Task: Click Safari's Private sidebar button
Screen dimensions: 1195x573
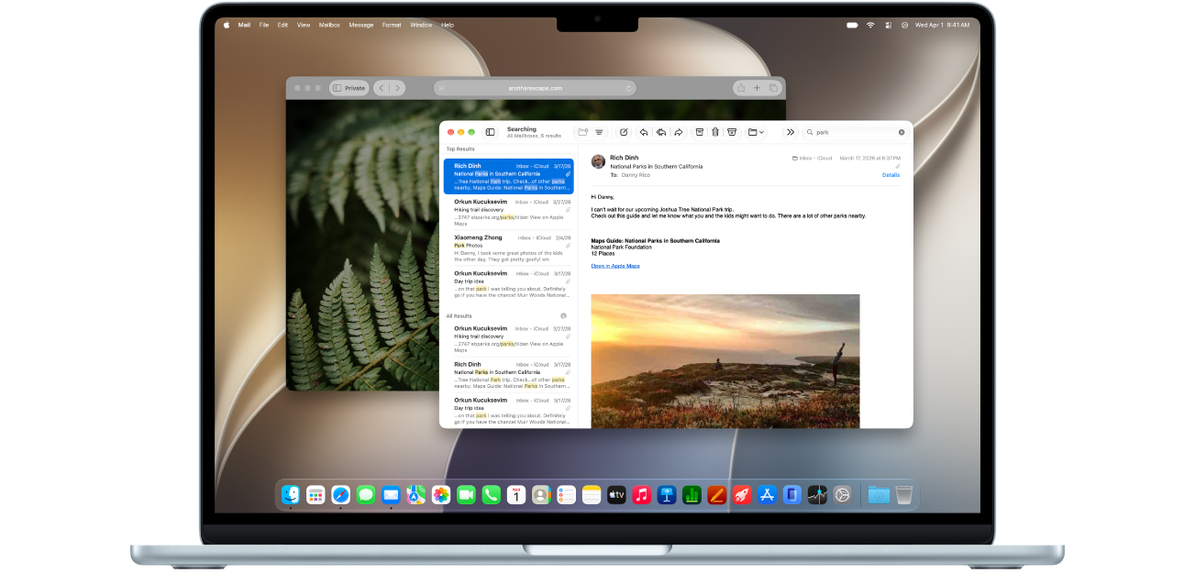Action: pos(349,88)
